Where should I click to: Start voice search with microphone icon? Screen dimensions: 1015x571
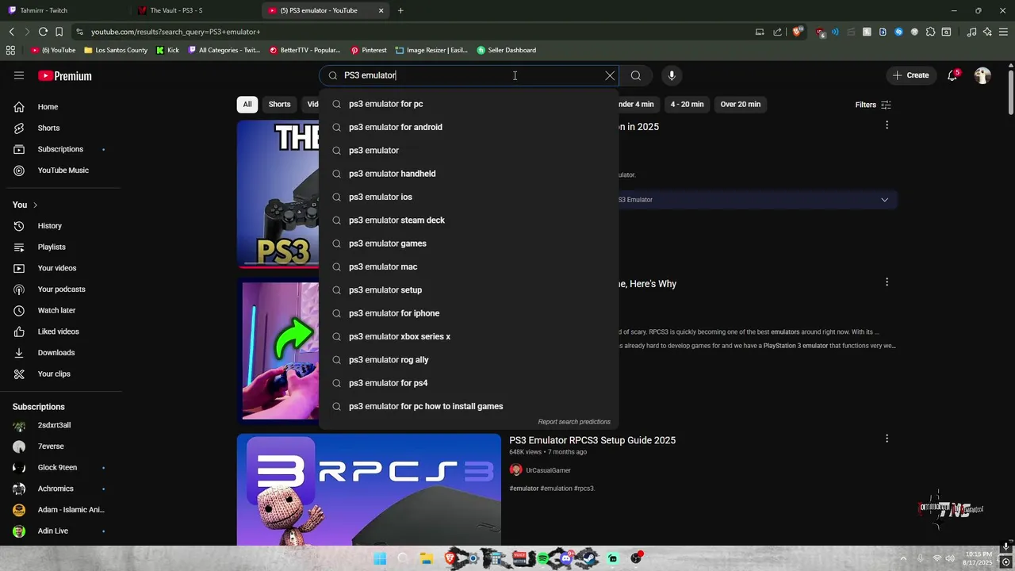click(672, 75)
